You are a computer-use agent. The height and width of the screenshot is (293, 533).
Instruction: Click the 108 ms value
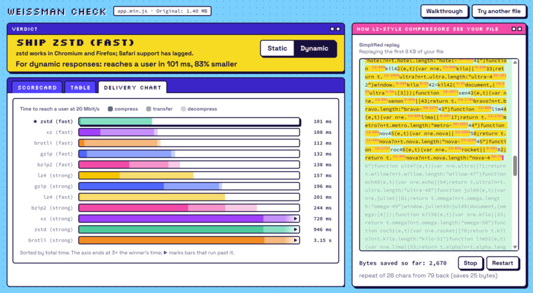coord(323,132)
